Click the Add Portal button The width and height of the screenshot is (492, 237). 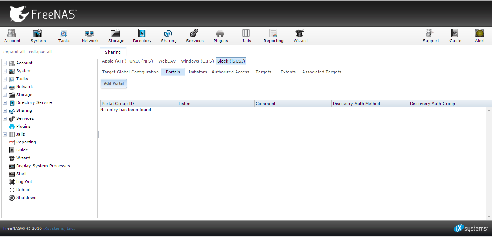114,83
